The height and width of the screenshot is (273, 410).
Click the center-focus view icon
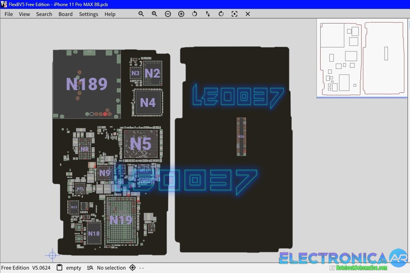click(x=234, y=14)
